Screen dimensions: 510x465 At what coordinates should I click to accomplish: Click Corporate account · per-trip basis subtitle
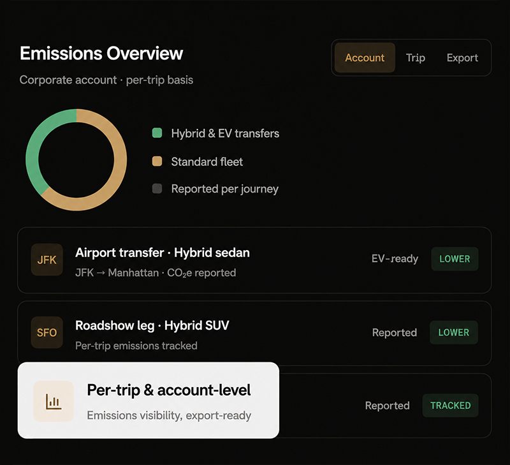(106, 80)
